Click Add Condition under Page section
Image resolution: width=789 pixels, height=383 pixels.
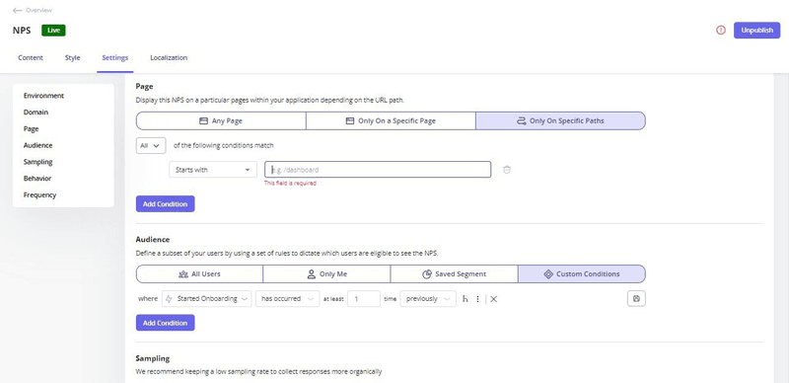(165, 204)
